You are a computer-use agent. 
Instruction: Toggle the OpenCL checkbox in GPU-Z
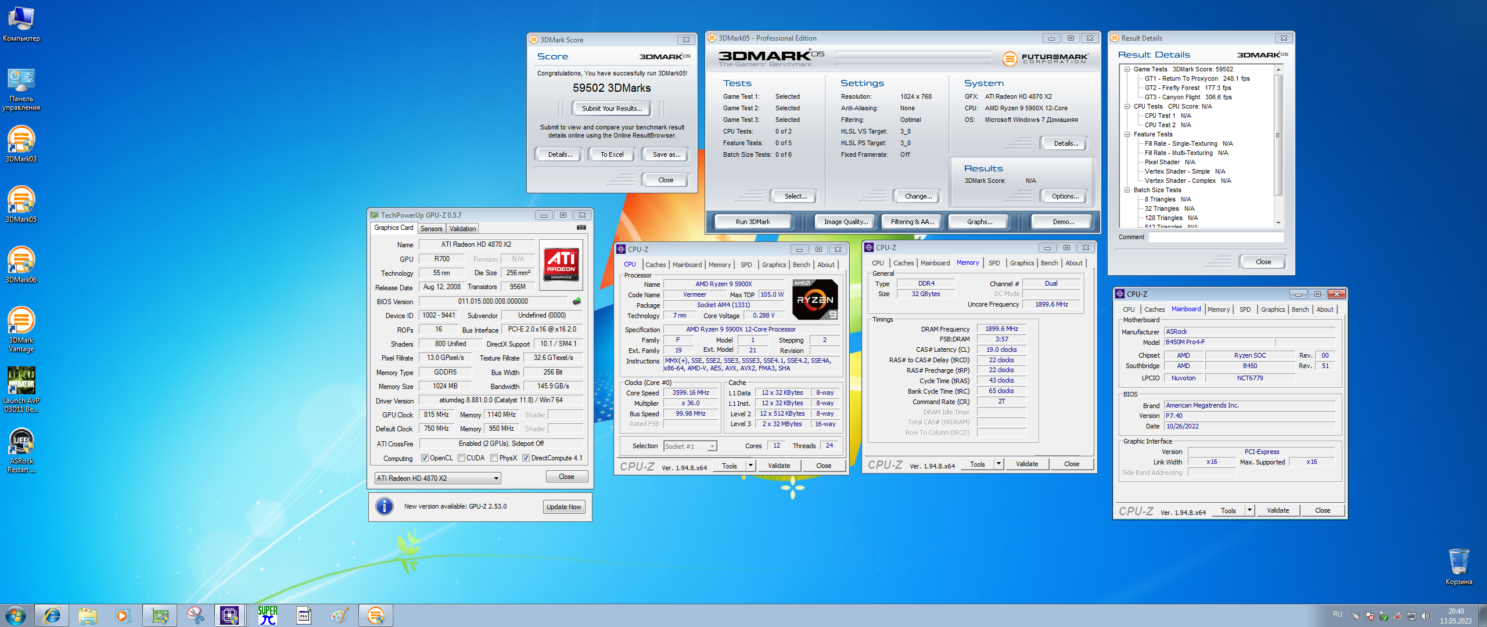(x=425, y=458)
